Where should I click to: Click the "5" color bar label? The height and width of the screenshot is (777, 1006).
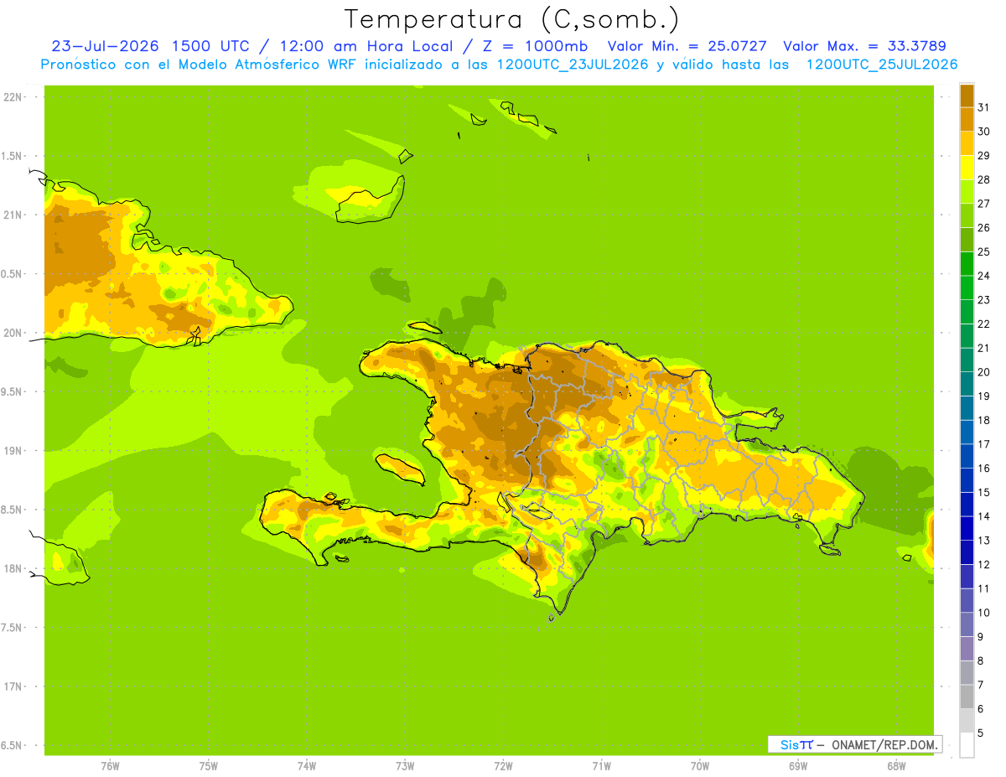pyautogui.click(x=981, y=733)
